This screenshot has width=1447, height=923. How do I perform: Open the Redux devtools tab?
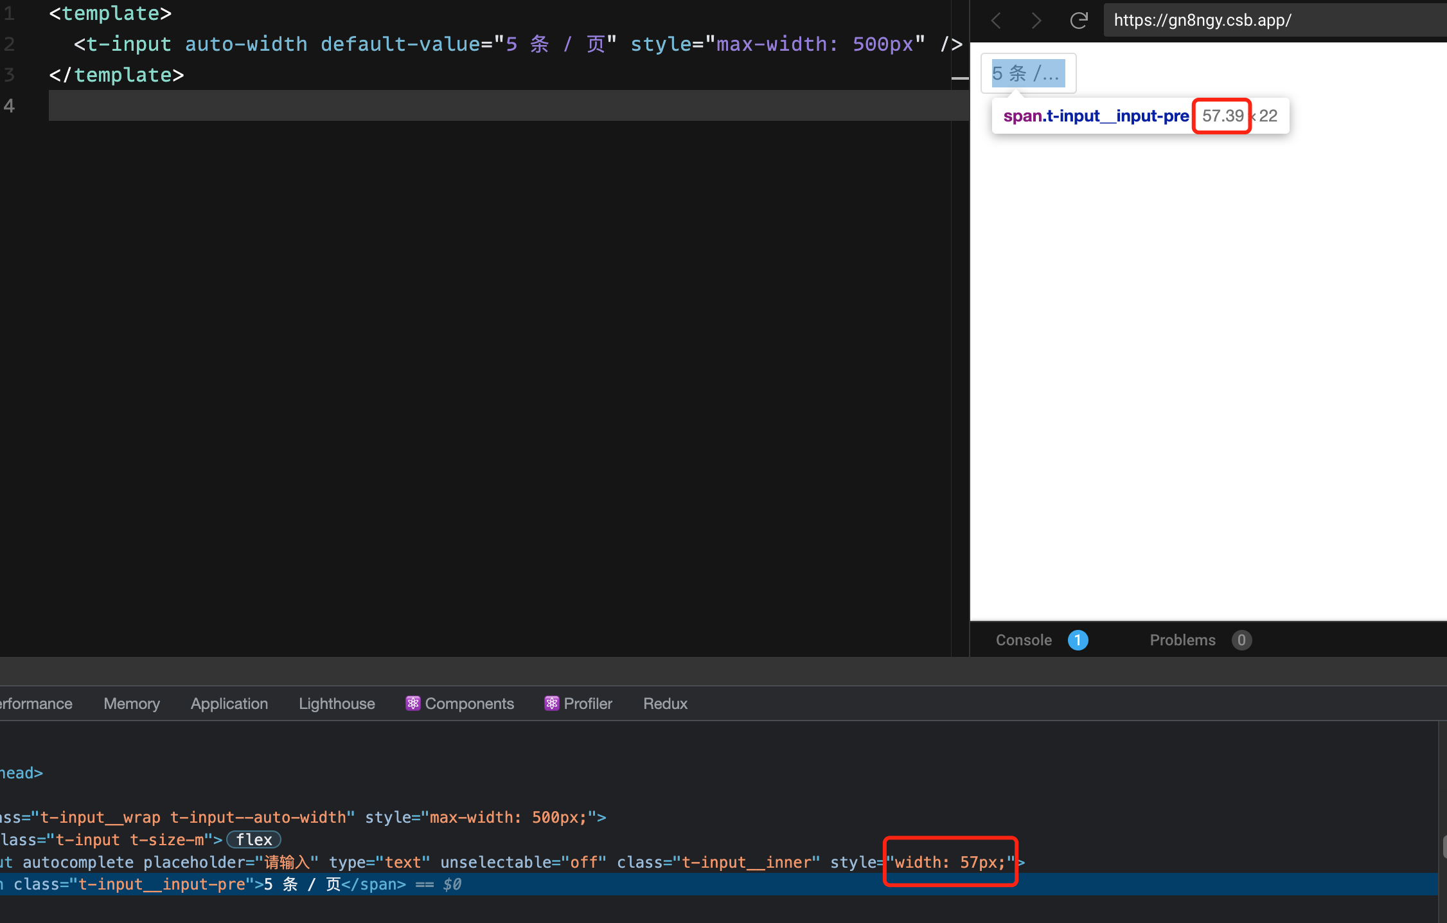point(665,704)
